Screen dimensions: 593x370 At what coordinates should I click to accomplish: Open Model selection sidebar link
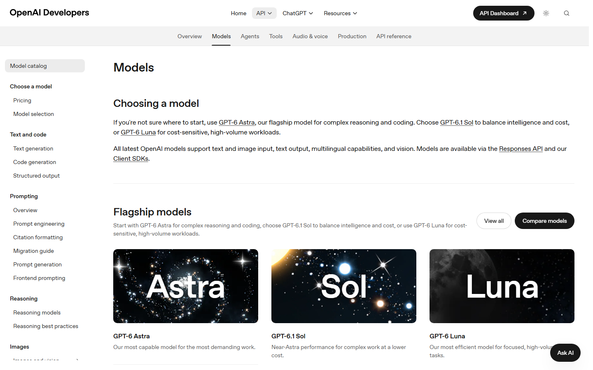33,114
